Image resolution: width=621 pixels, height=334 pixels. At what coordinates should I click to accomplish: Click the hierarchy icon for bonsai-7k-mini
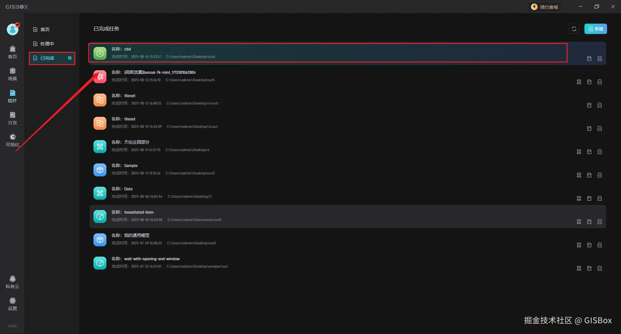(579, 82)
